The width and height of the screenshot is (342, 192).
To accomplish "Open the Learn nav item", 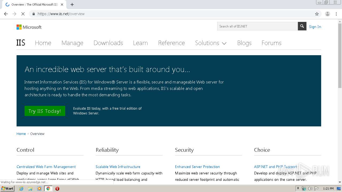I will coord(140,43).
